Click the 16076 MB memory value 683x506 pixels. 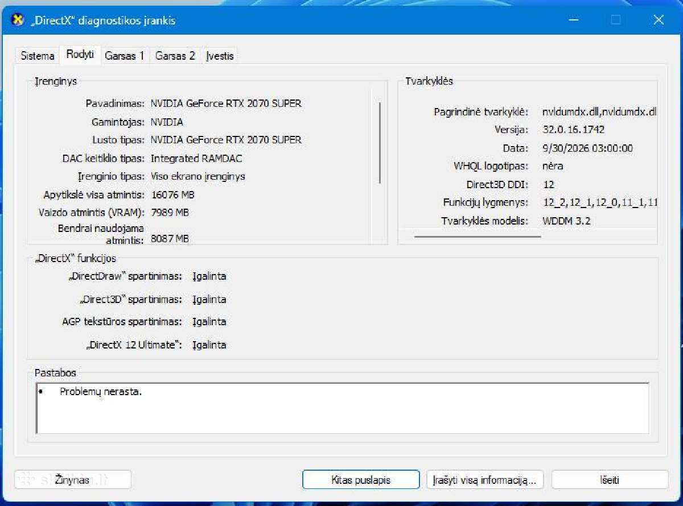pos(173,194)
